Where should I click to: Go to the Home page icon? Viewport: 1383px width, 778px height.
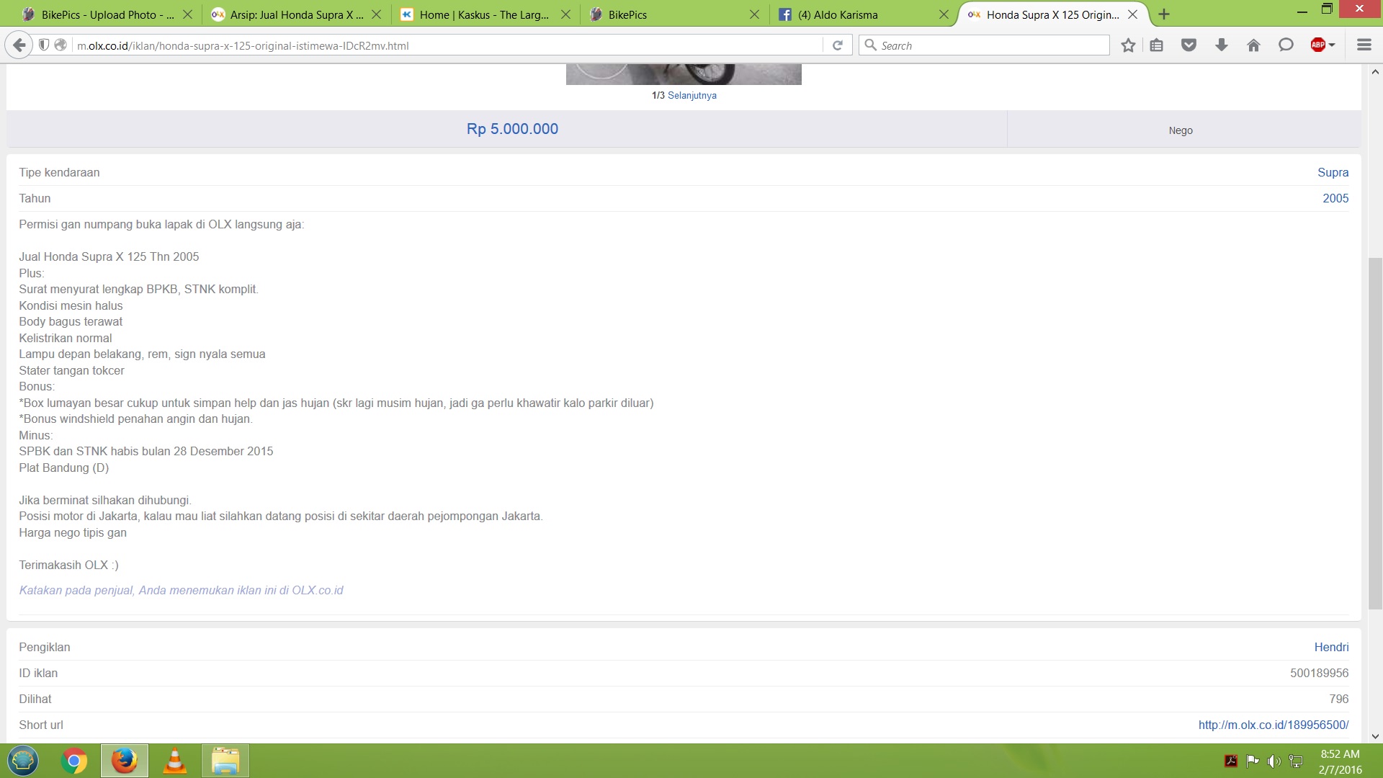(1254, 45)
